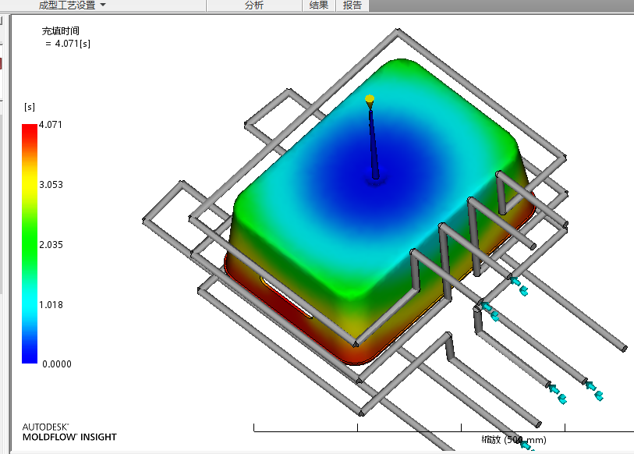The height and width of the screenshot is (454, 634).
Task: Click the 0.0000 minimum legend value
Action: [57, 364]
